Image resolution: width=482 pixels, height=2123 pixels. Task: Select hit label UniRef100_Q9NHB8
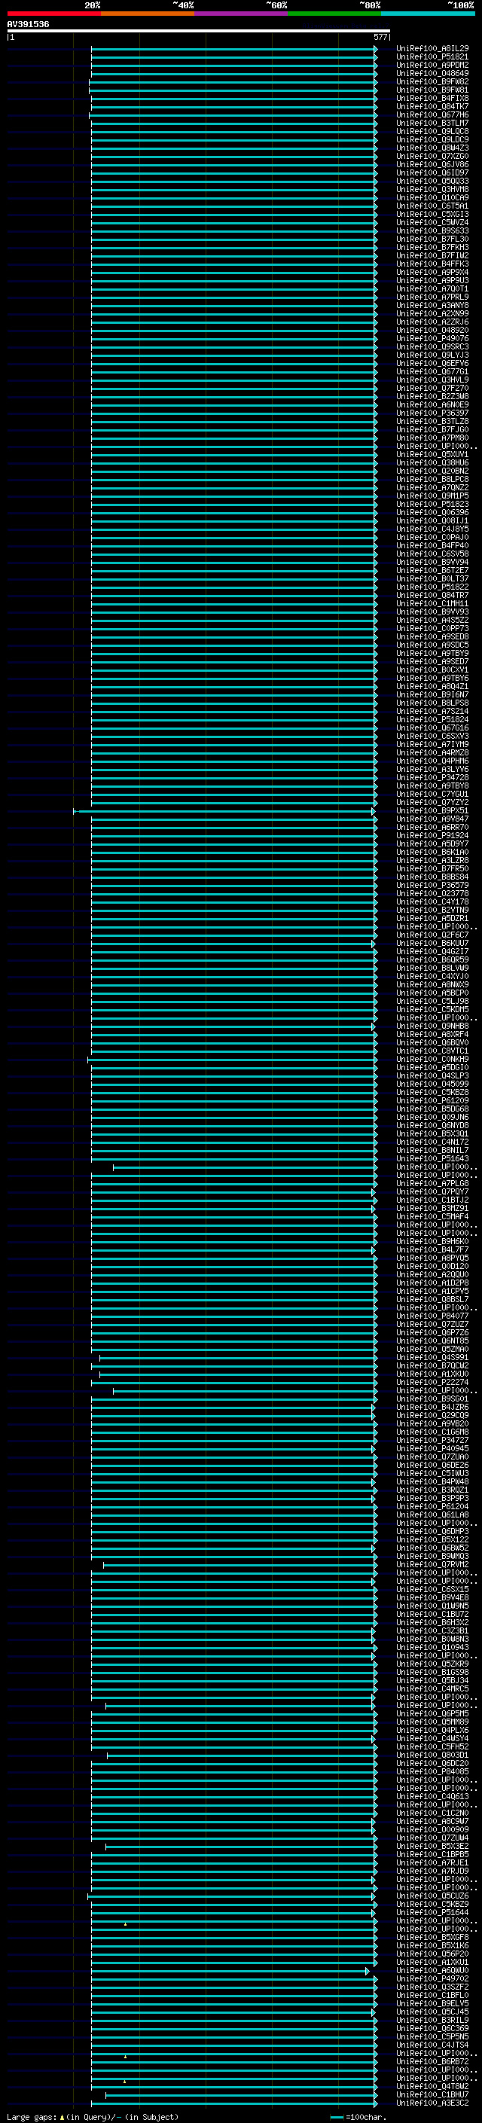point(432,1026)
